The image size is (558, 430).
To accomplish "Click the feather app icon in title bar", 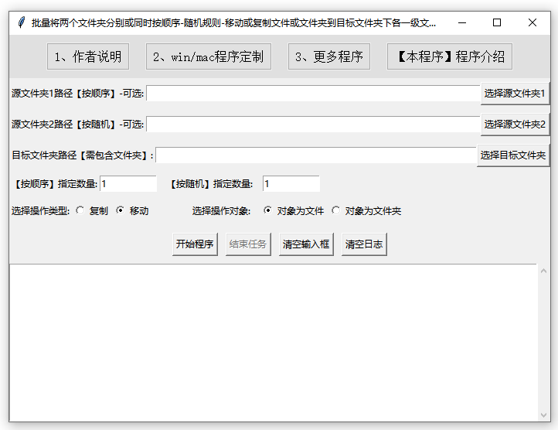I will click(x=22, y=22).
